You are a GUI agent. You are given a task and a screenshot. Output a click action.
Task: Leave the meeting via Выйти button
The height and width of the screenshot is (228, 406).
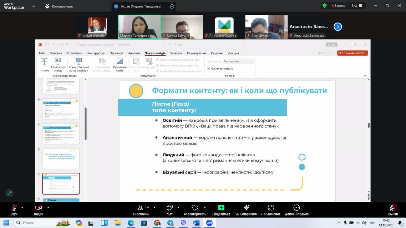pyautogui.click(x=393, y=209)
